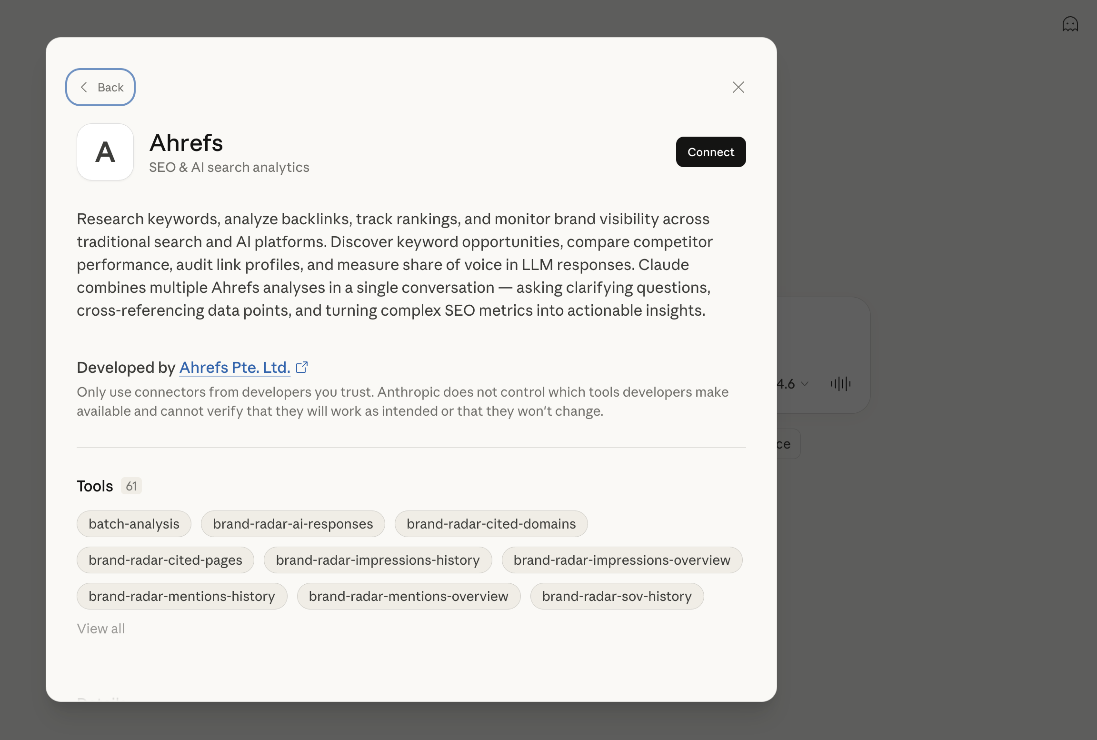Open the model version dropdown chevron

point(805,384)
